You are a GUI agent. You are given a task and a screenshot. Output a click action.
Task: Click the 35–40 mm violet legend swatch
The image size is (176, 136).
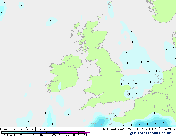point(69,132)
